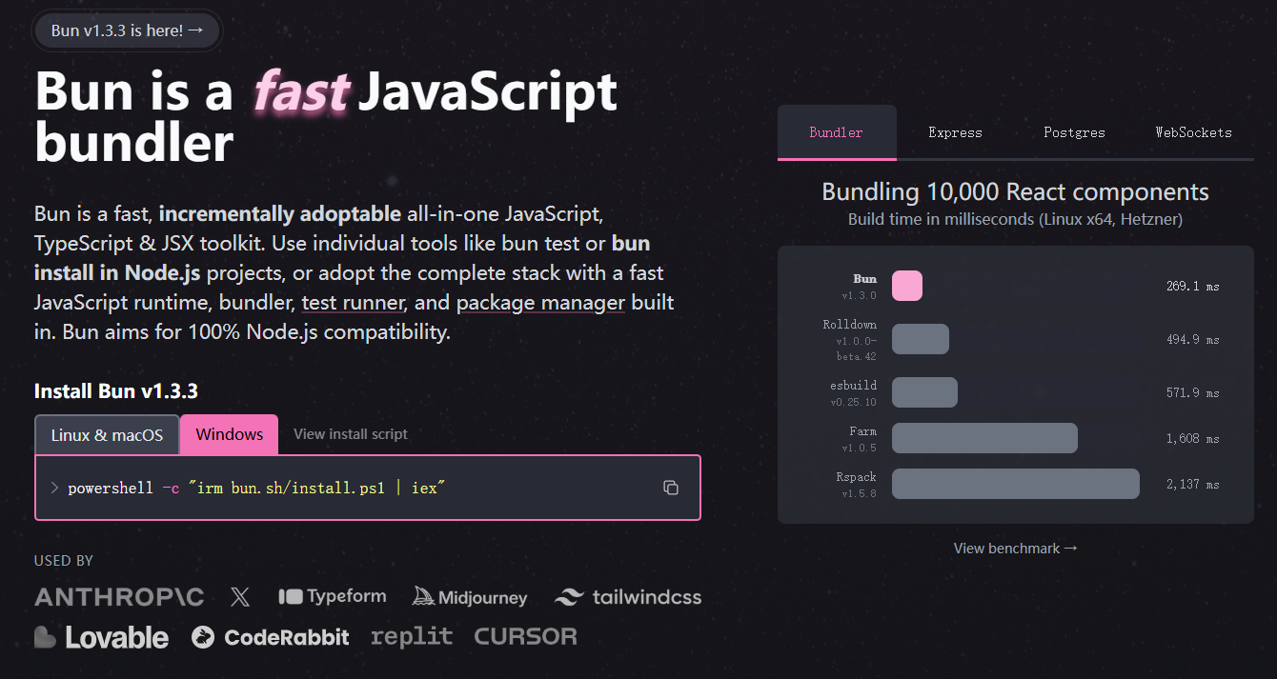Switch to the Bundler benchmark tab
The height and width of the screenshot is (679, 1277).
pyautogui.click(x=837, y=132)
